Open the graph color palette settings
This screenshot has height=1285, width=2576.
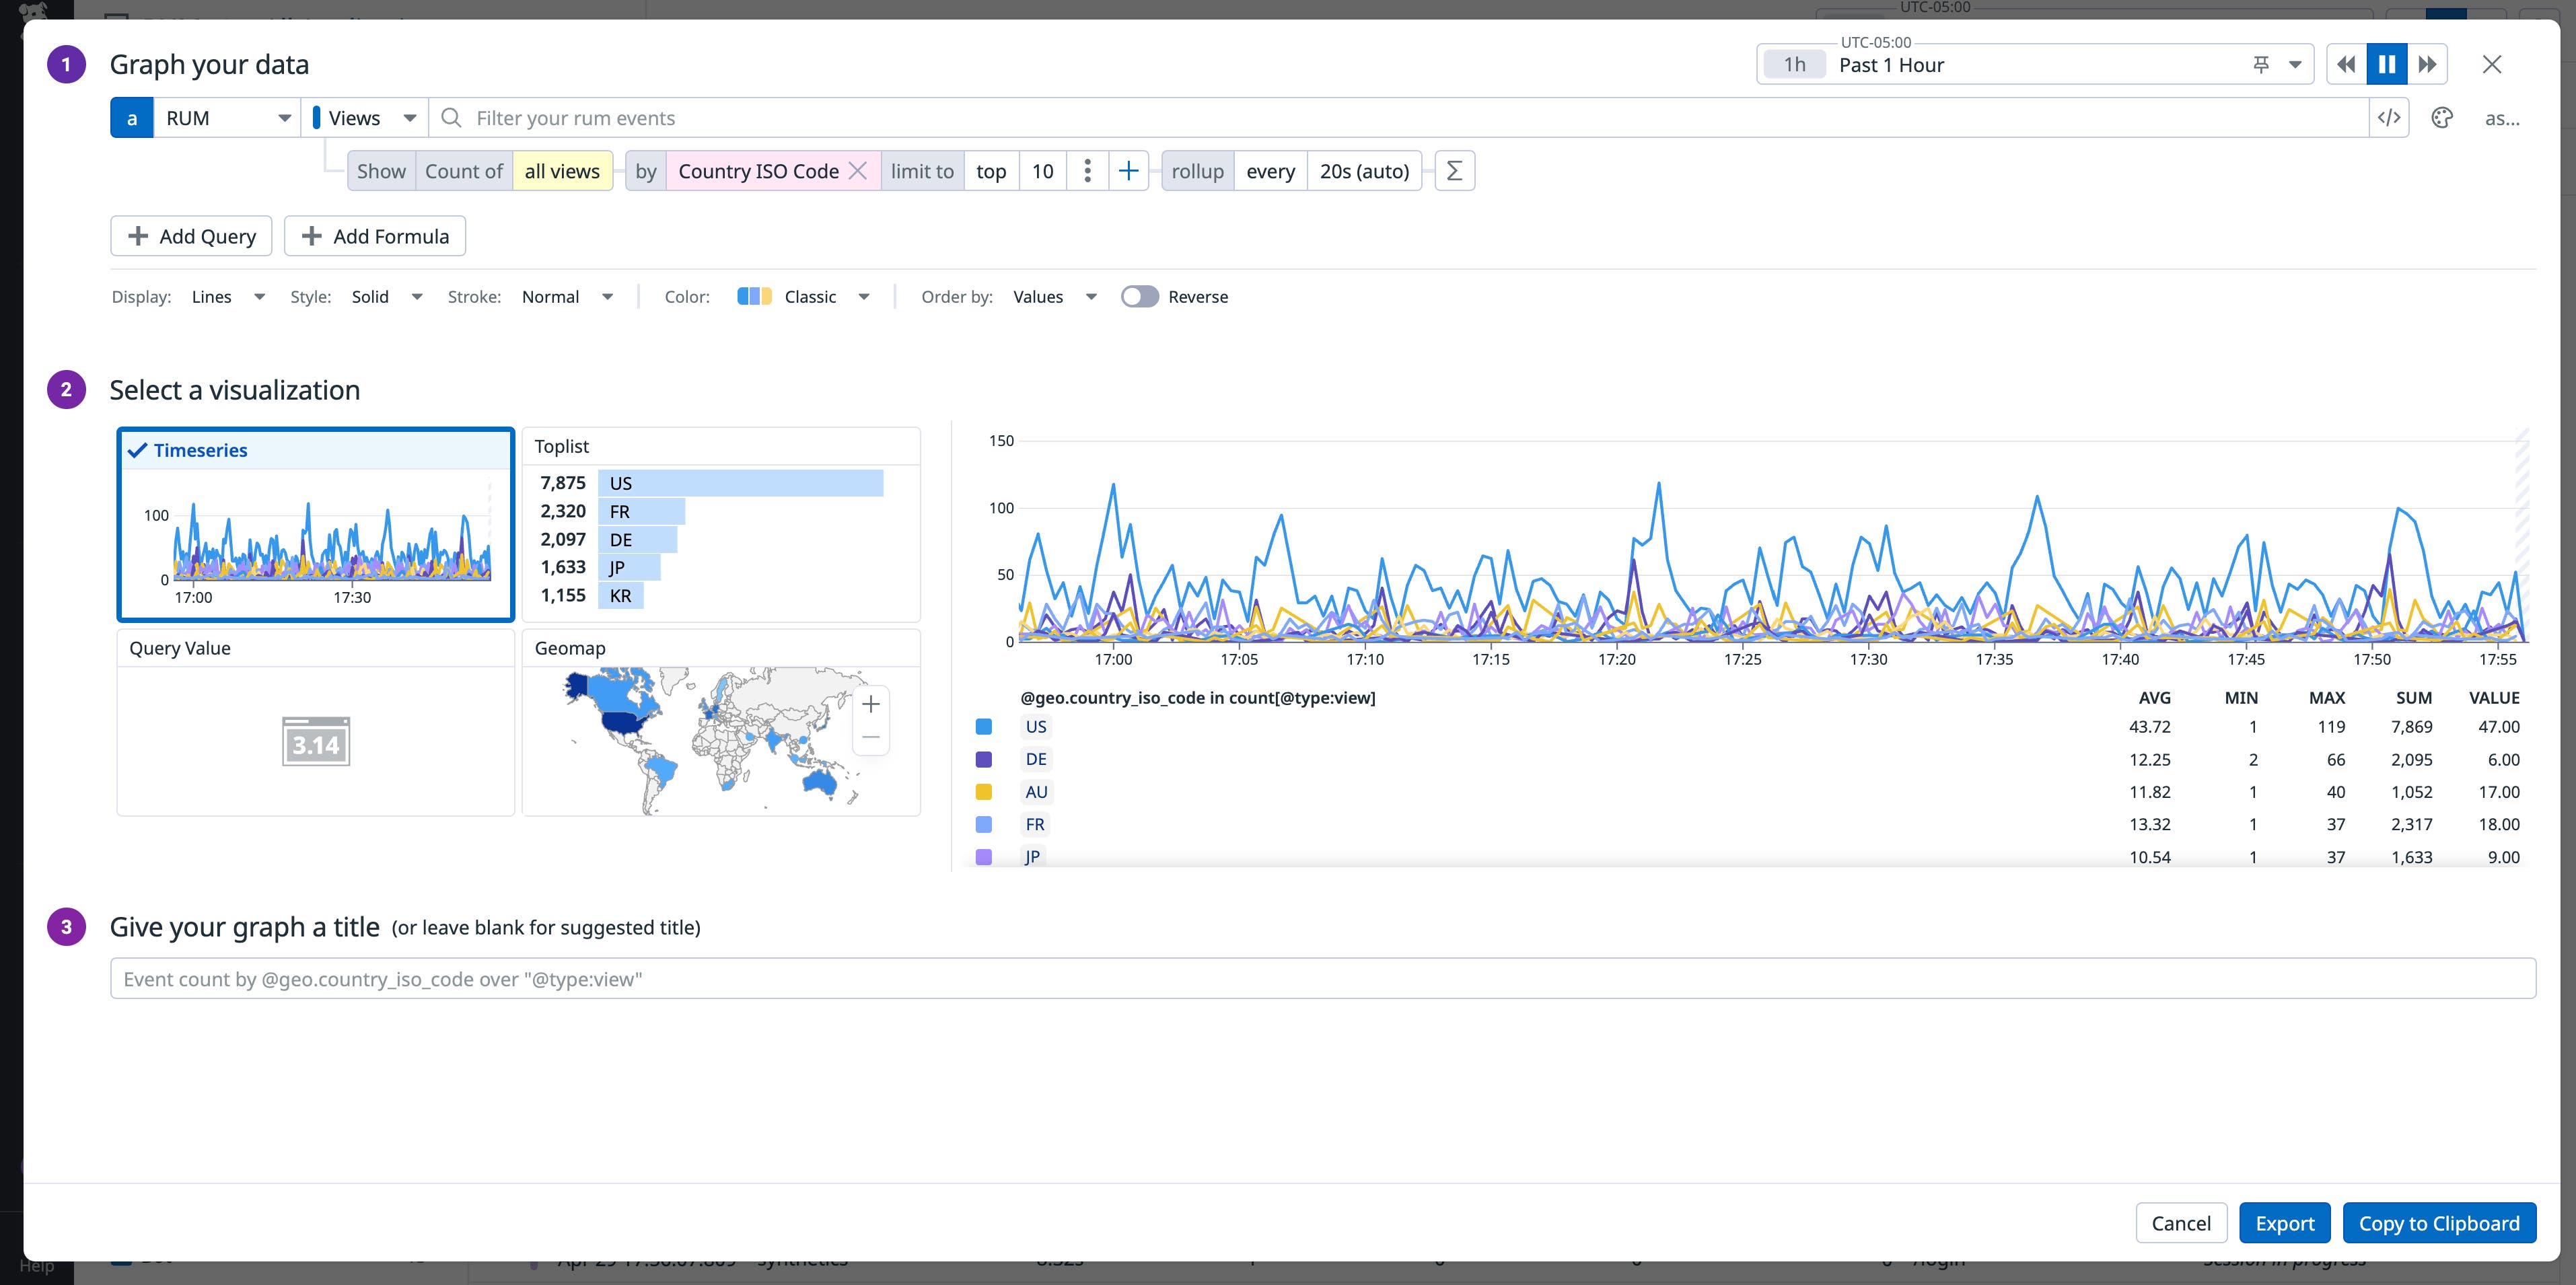coord(2442,117)
